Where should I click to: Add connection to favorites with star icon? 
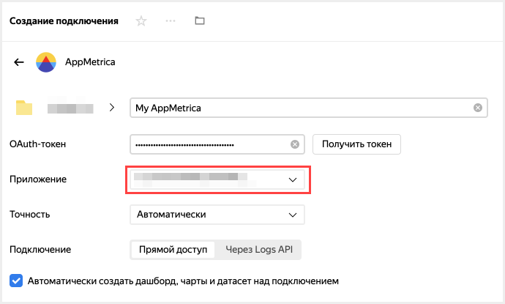[141, 21]
